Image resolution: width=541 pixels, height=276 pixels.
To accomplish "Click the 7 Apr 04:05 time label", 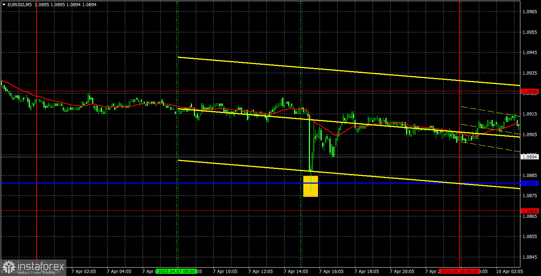I will [x=119, y=271].
